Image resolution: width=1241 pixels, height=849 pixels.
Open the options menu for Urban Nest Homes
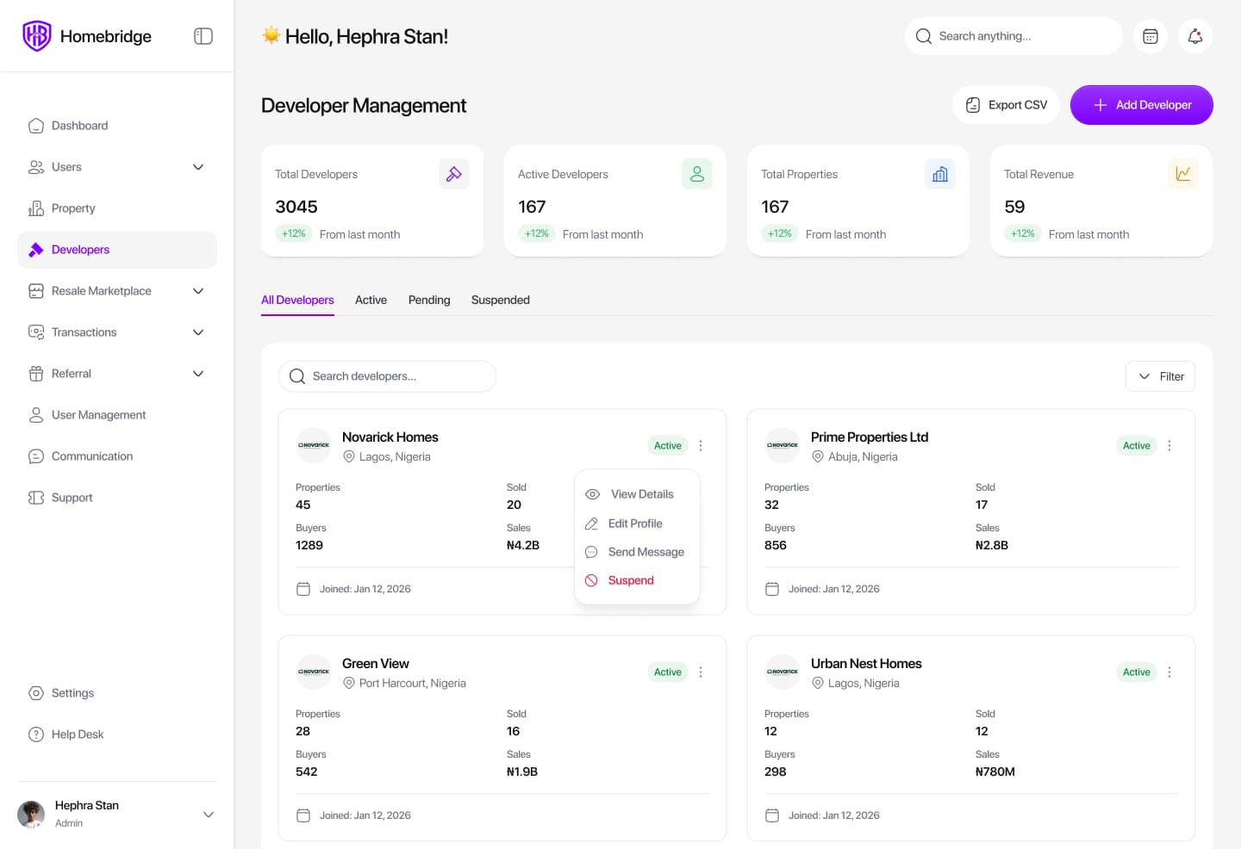(x=1169, y=672)
